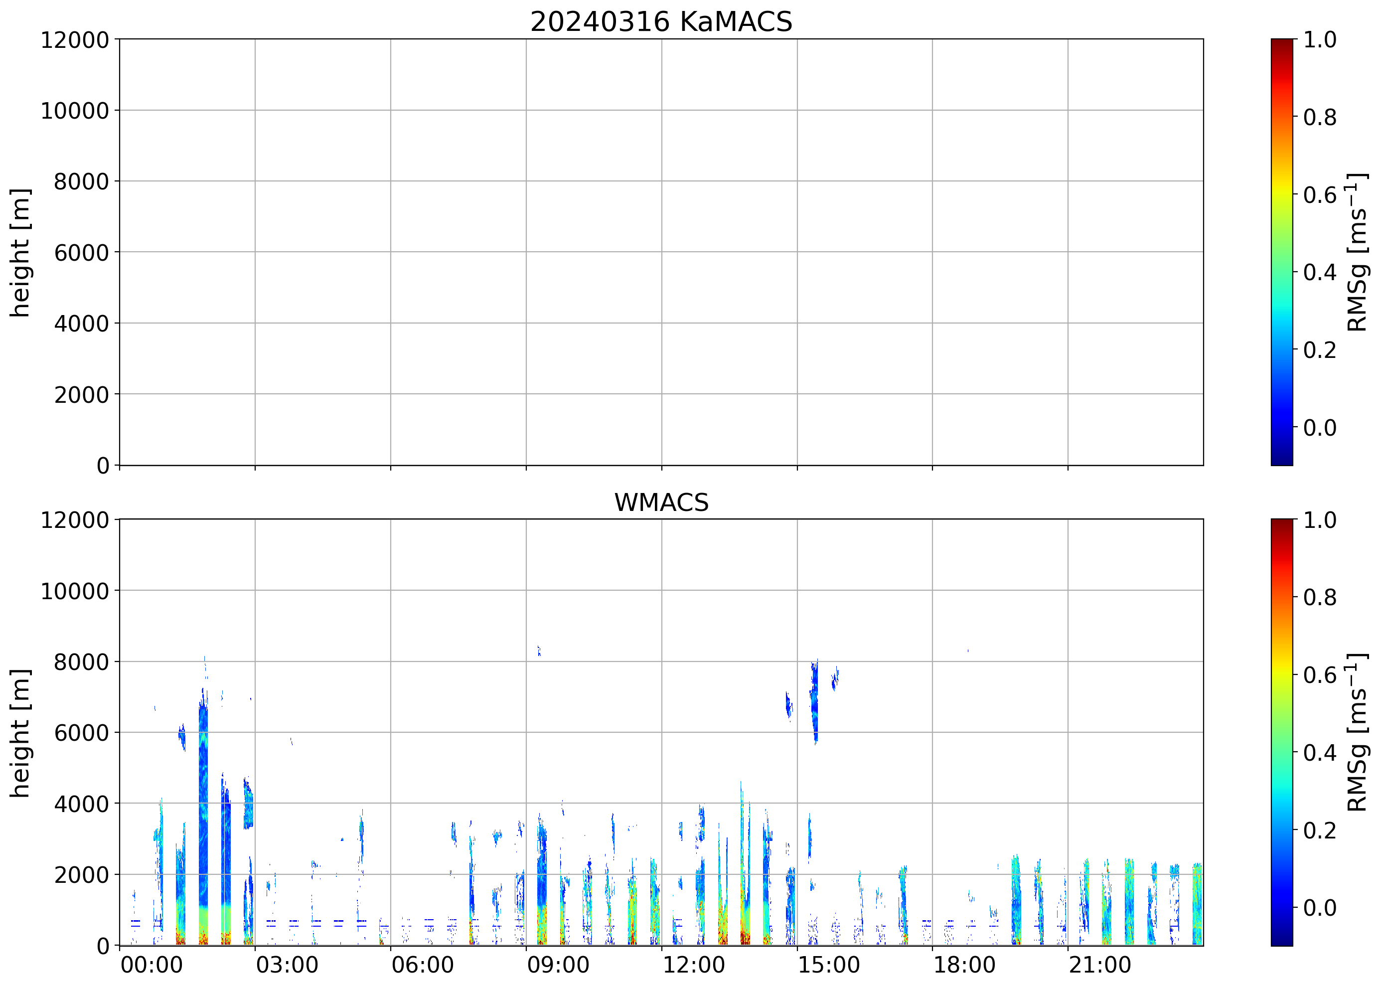Viewport: 1383px width, 987px height.
Task: Click the '03:00' time axis tick label
Action: click(x=287, y=965)
